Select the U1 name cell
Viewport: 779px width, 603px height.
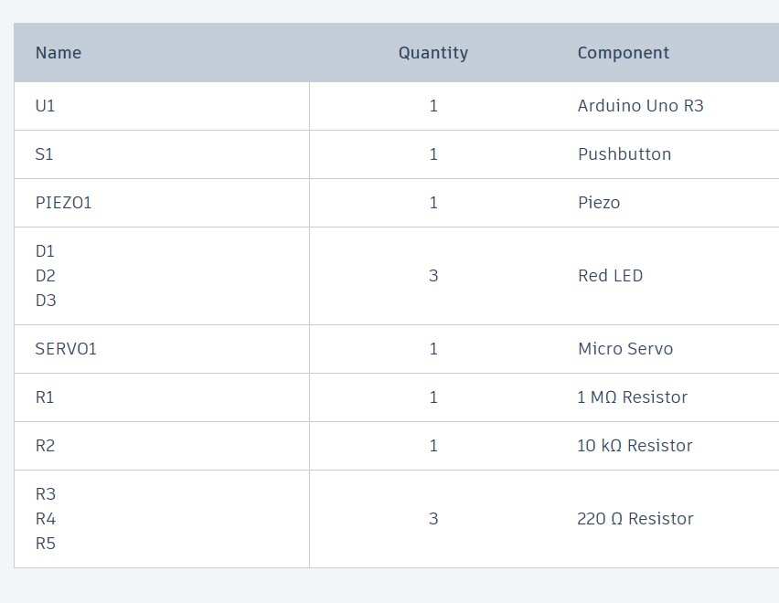[x=162, y=106]
